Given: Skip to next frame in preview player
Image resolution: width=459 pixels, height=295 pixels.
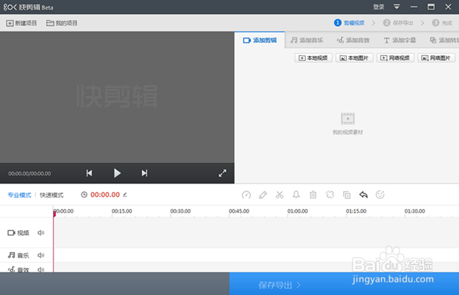Looking at the screenshot, I should (x=144, y=173).
